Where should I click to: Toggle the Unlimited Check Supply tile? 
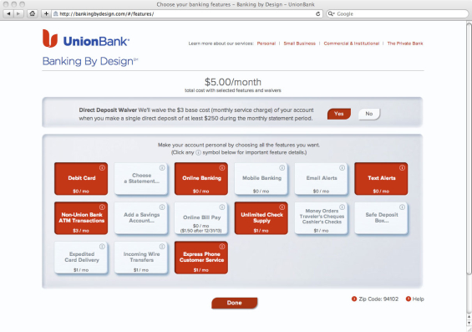coord(261,218)
